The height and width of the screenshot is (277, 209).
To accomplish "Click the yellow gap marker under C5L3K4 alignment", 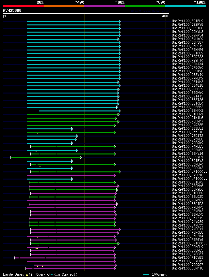I will pos(38,238).
